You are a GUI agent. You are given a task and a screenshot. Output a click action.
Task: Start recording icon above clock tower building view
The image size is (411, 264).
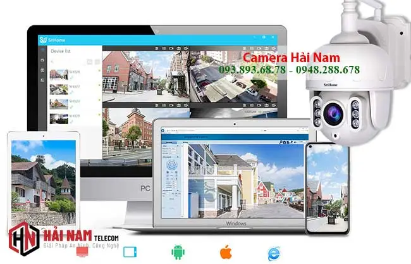(171, 105)
